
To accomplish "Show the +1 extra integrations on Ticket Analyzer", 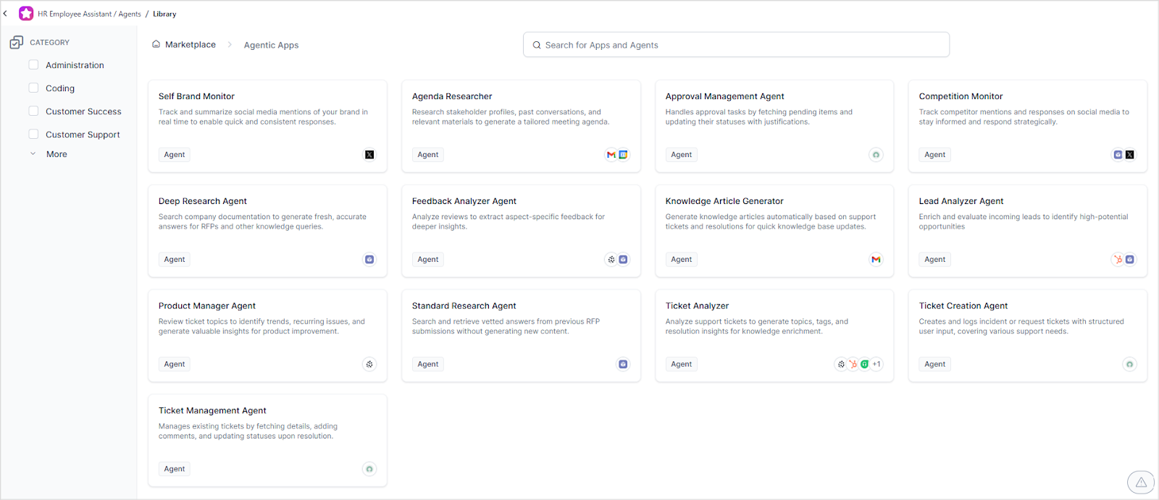I will [x=876, y=365].
